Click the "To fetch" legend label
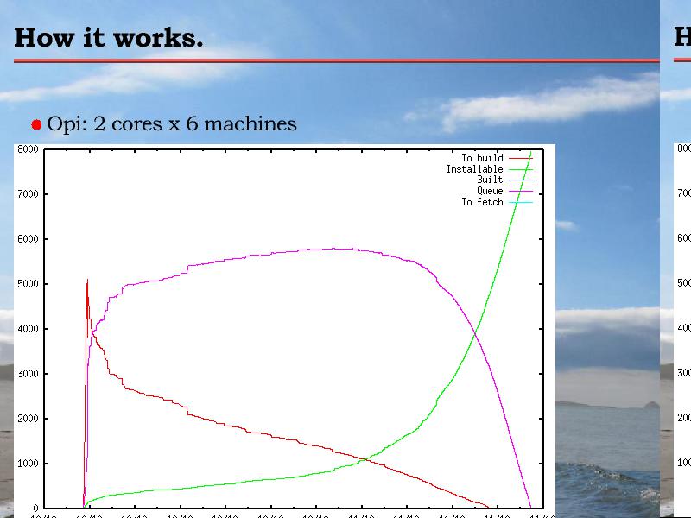The height and width of the screenshot is (518, 691). tap(481, 202)
